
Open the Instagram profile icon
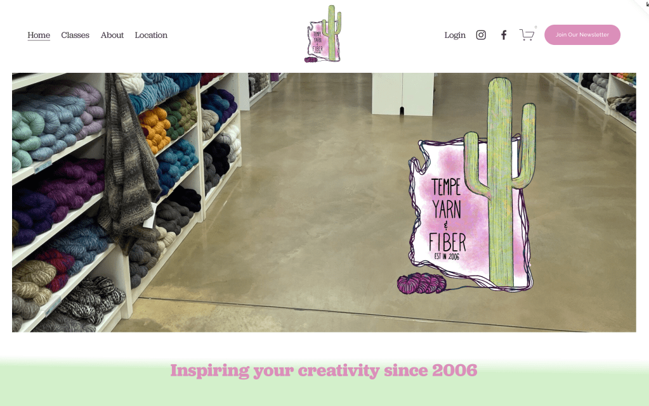click(x=481, y=35)
